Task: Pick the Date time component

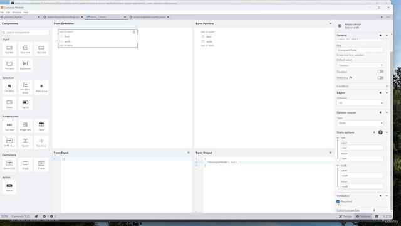Action: coord(25,49)
